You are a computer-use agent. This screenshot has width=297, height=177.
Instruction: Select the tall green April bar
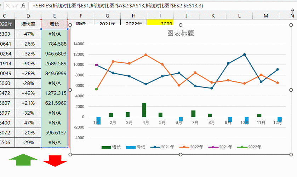click(x=144, y=110)
